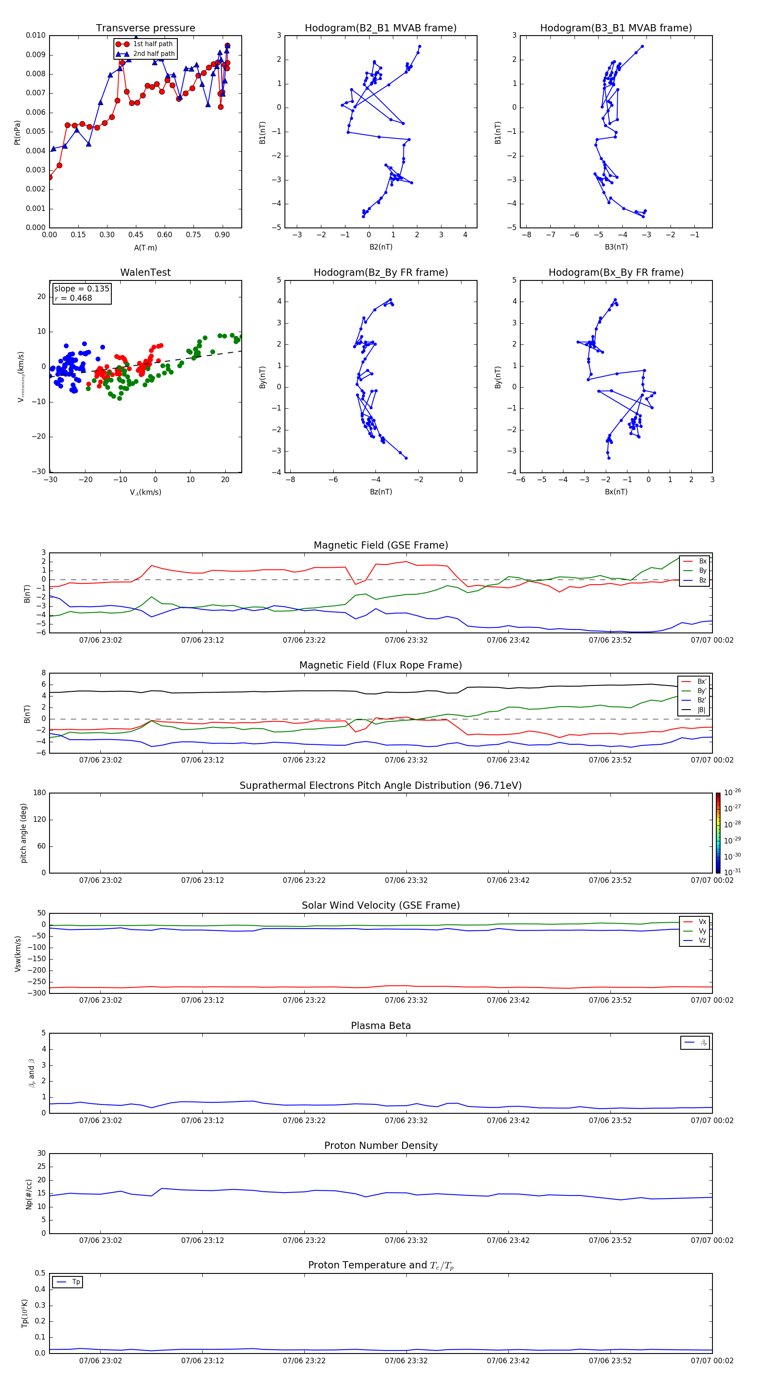
Task: Click the "r = 0.468" annotation
Action: coord(73,298)
